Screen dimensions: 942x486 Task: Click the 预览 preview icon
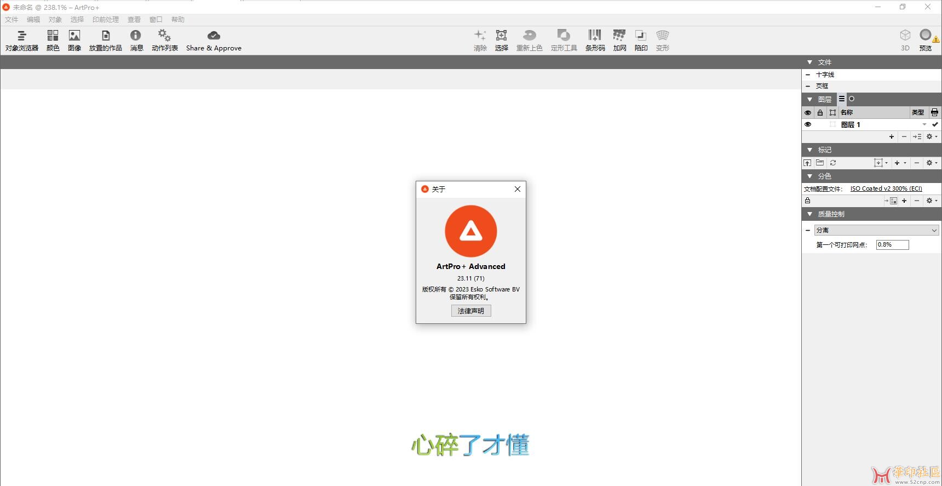point(926,41)
